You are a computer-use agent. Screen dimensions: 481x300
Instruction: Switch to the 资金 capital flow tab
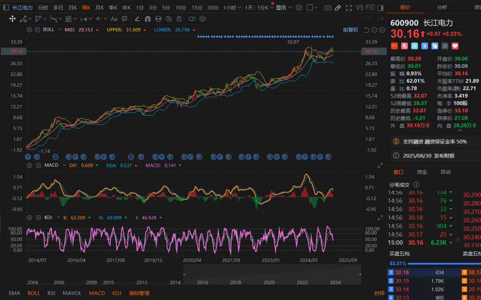(x=422, y=172)
